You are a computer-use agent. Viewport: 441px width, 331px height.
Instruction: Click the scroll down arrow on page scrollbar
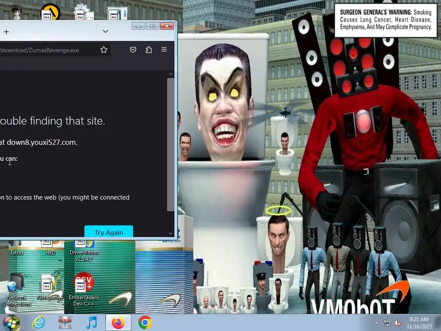pyautogui.click(x=171, y=233)
